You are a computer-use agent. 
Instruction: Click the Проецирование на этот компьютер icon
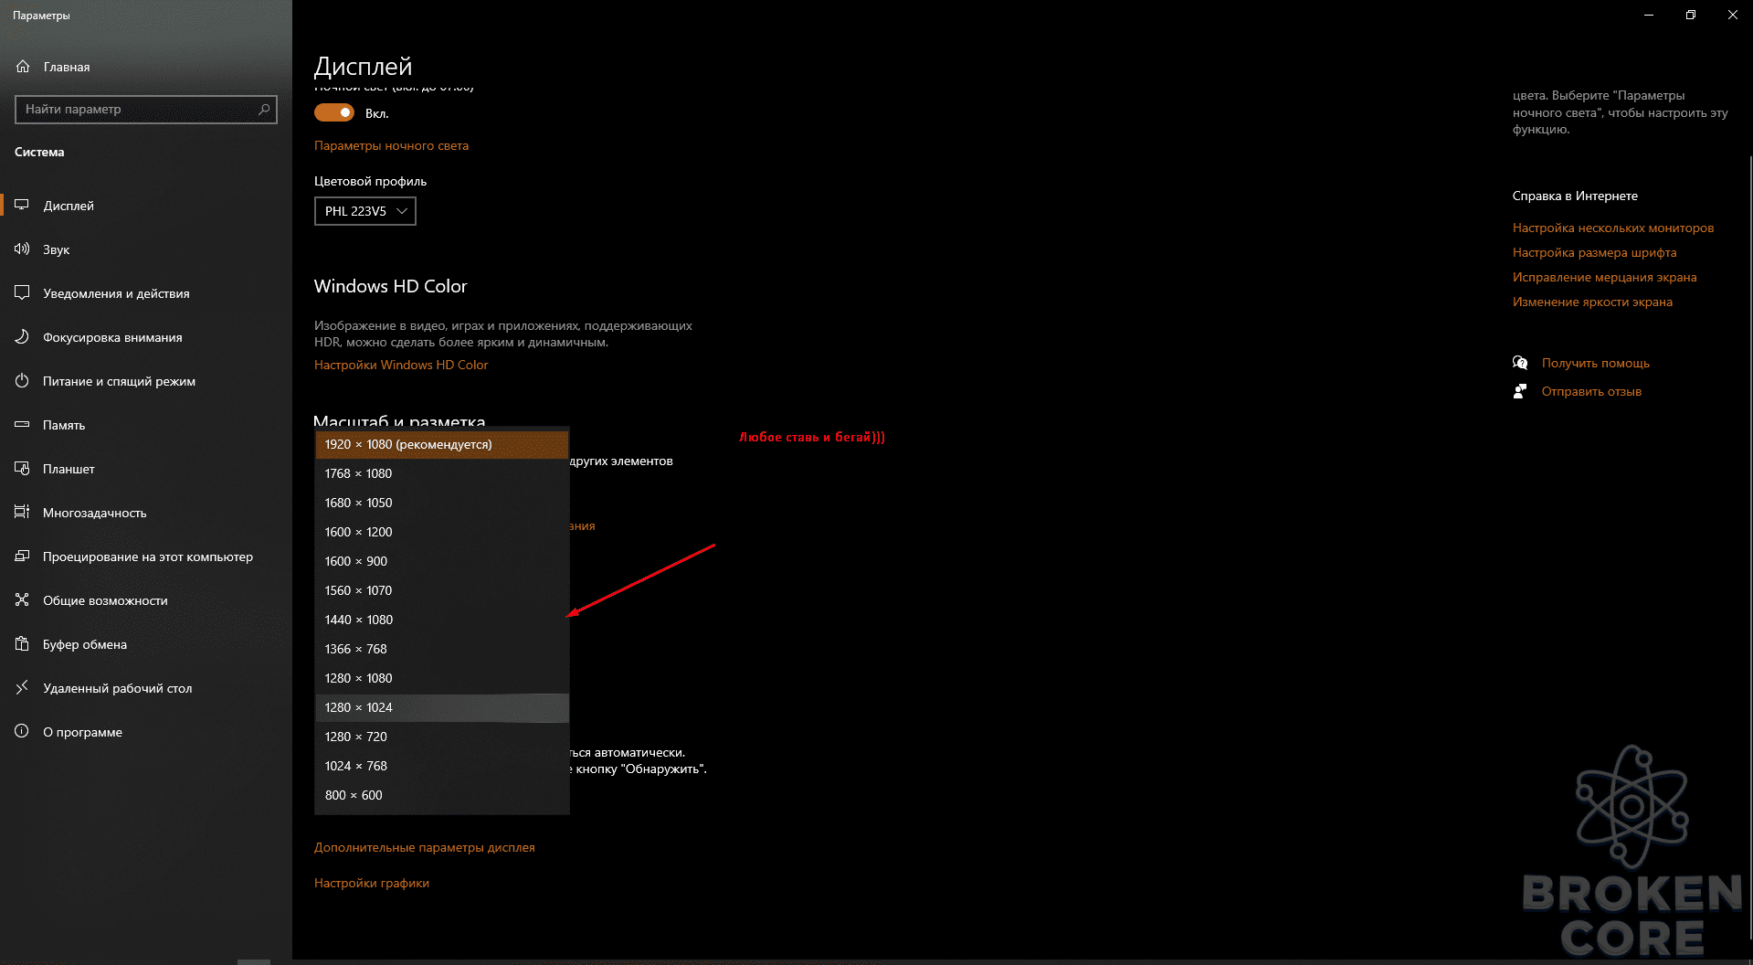22,557
